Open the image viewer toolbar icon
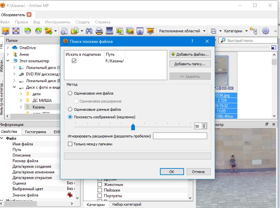 6,31
